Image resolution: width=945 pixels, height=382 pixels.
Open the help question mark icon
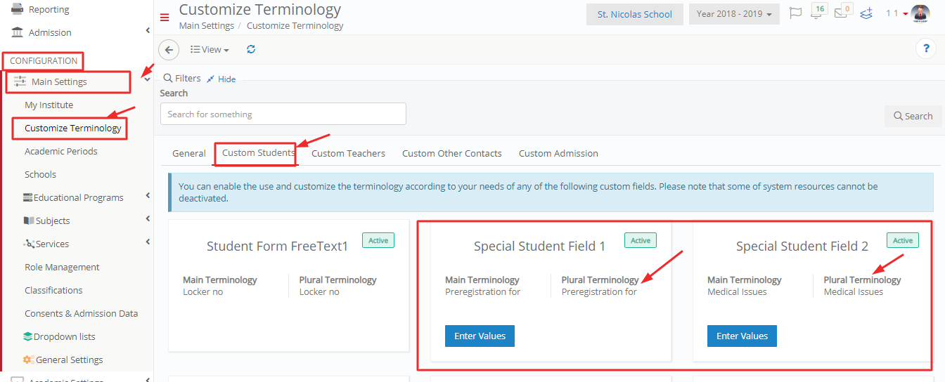925,48
